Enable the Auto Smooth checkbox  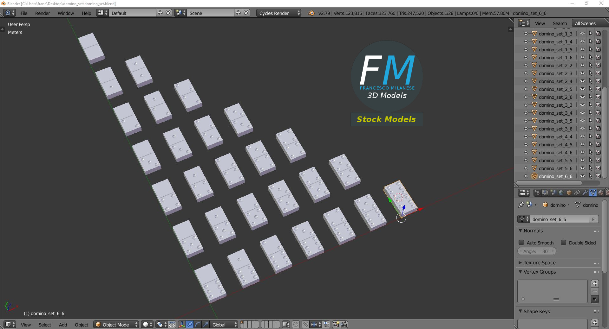click(521, 243)
